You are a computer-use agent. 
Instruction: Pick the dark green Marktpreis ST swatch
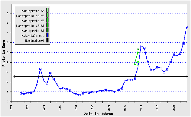[48, 30]
